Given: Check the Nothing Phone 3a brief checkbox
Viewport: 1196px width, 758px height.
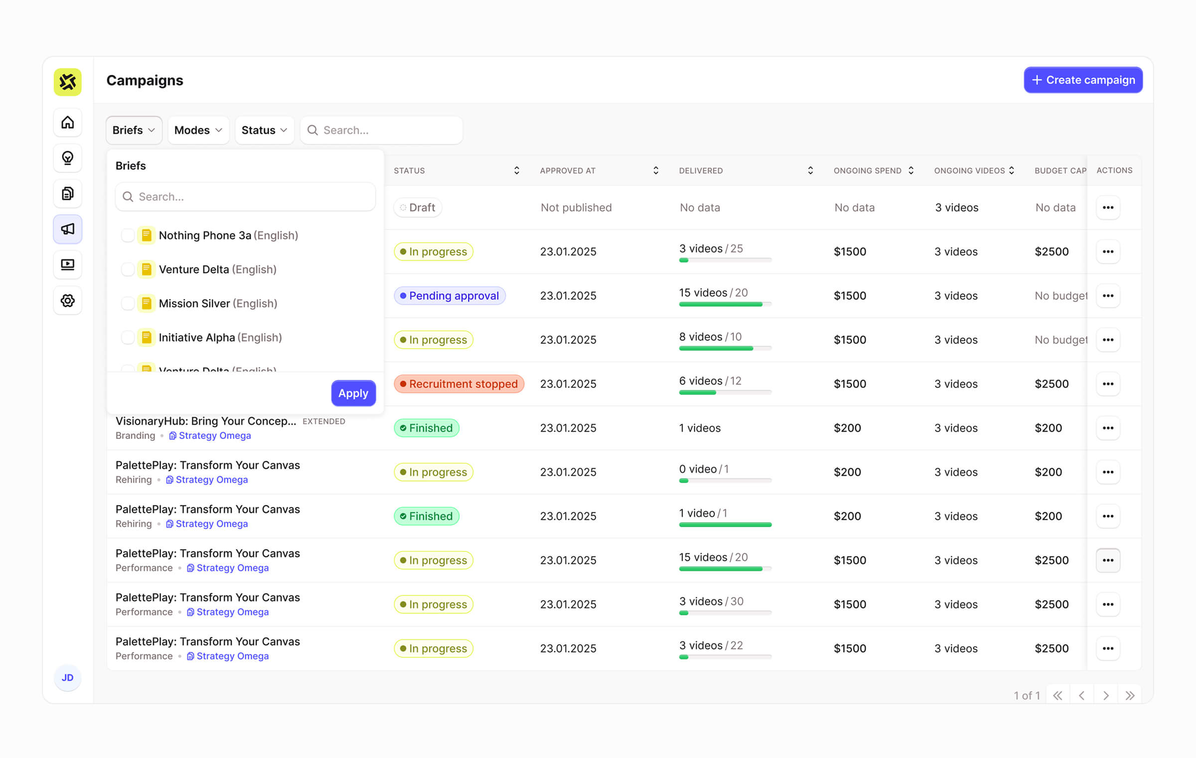Looking at the screenshot, I should (x=128, y=235).
